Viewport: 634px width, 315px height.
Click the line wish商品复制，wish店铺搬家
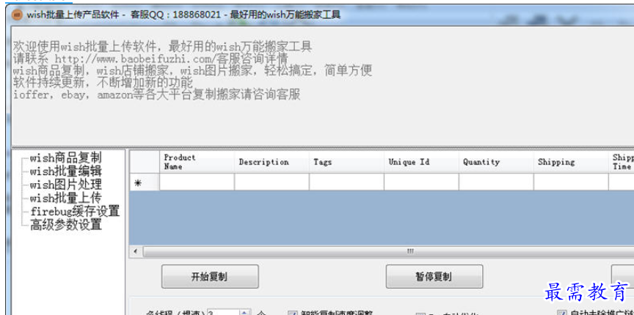[x=192, y=70]
